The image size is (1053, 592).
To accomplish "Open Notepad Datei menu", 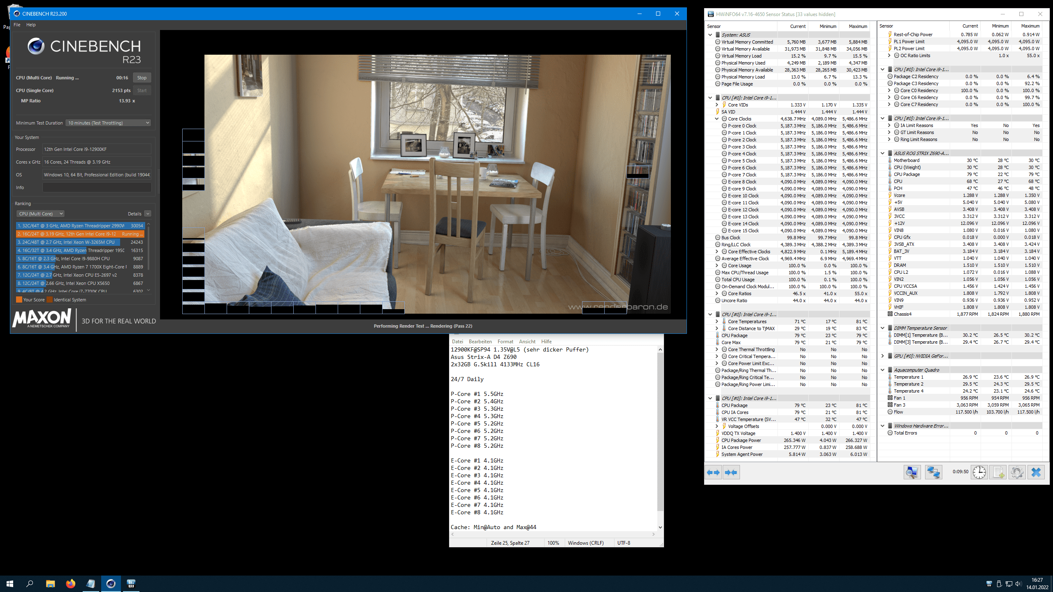I will pyautogui.click(x=457, y=342).
